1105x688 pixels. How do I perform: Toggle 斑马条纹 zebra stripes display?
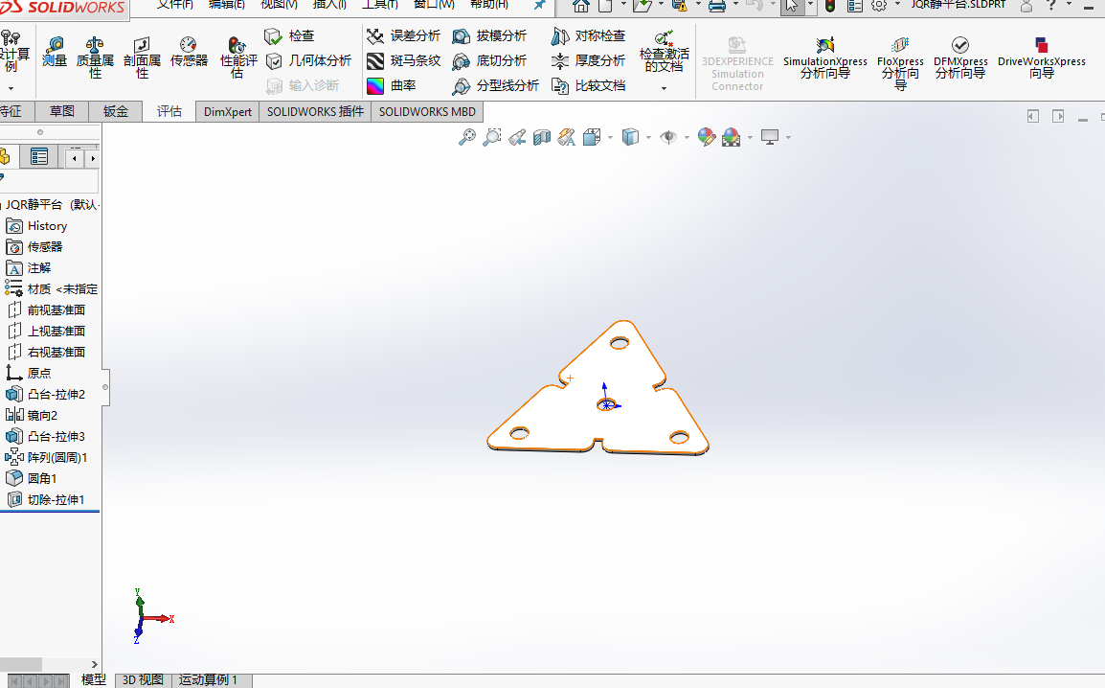(x=404, y=60)
